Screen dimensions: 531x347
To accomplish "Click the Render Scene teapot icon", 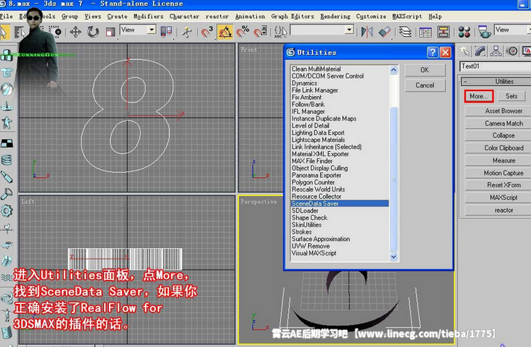I will point(484,32).
